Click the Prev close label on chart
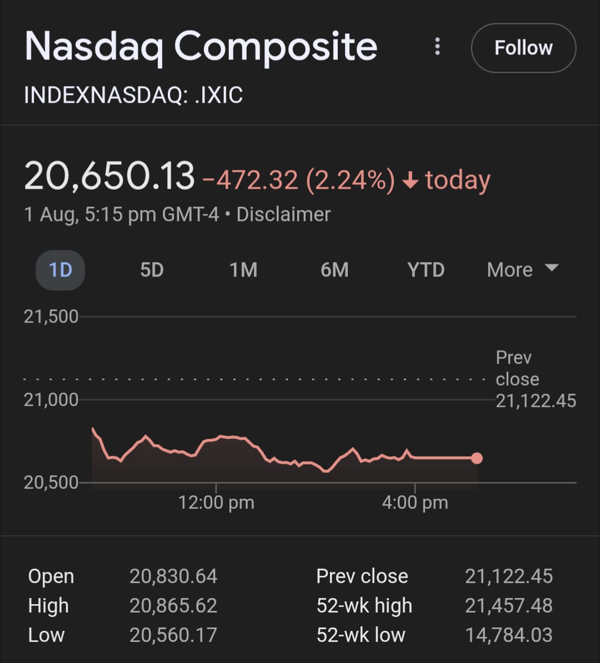The width and height of the screenshot is (600, 663). tap(517, 368)
